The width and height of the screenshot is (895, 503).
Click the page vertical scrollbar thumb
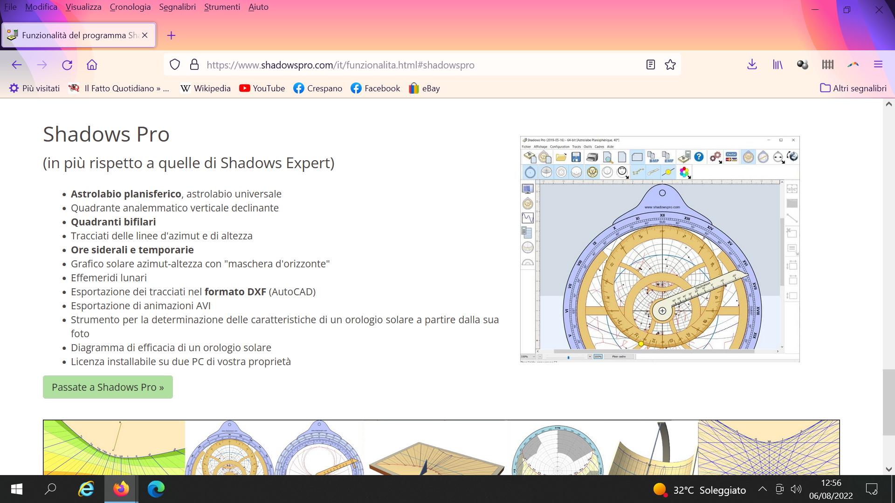coord(888,401)
